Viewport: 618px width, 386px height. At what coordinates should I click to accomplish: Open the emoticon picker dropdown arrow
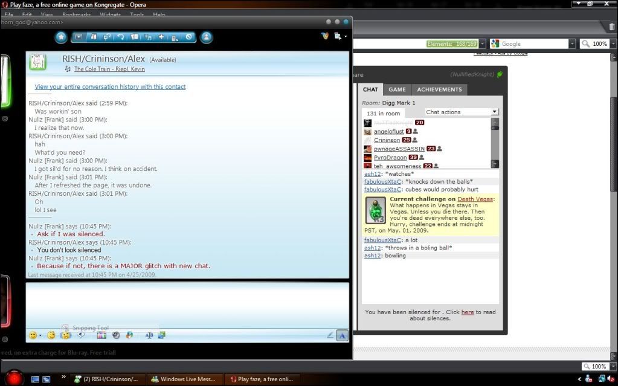(40, 335)
